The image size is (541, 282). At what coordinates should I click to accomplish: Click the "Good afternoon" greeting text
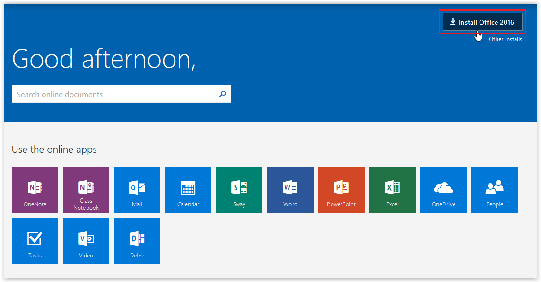pos(104,59)
